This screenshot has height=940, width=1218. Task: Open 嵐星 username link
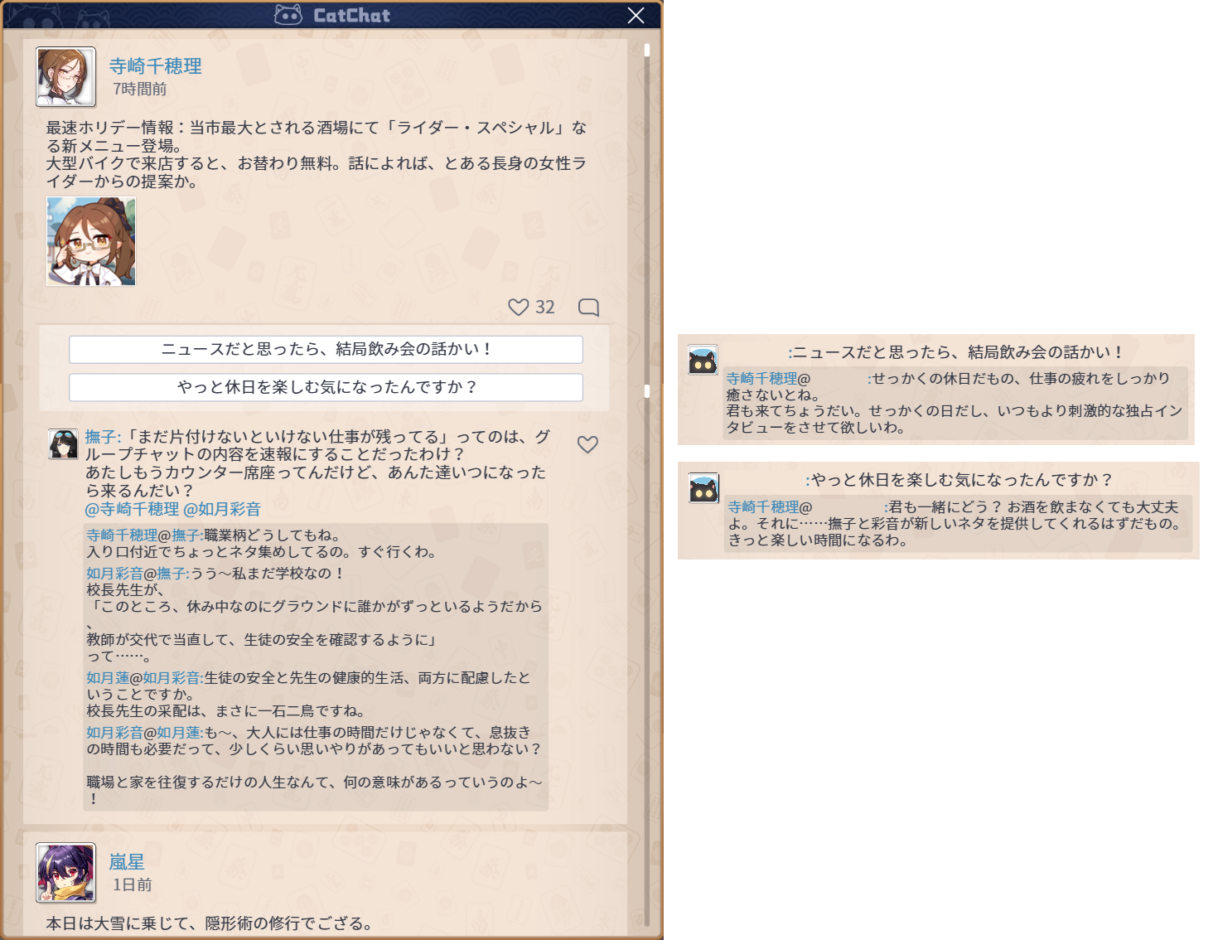[127, 862]
